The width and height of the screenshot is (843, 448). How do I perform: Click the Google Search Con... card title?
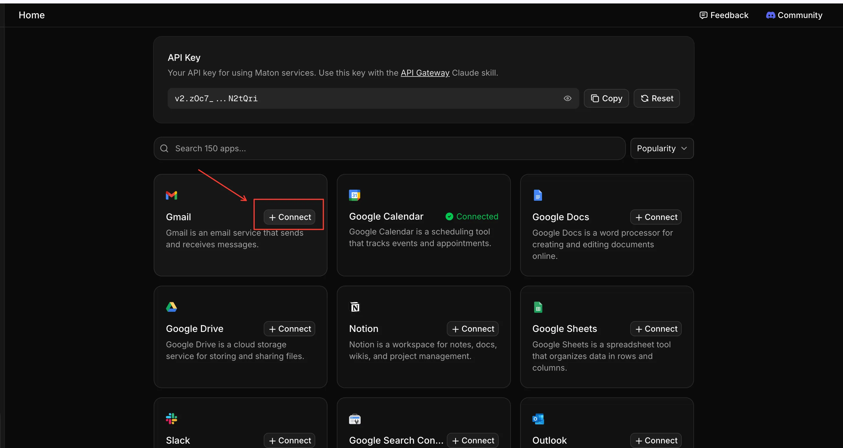(396, 440)
